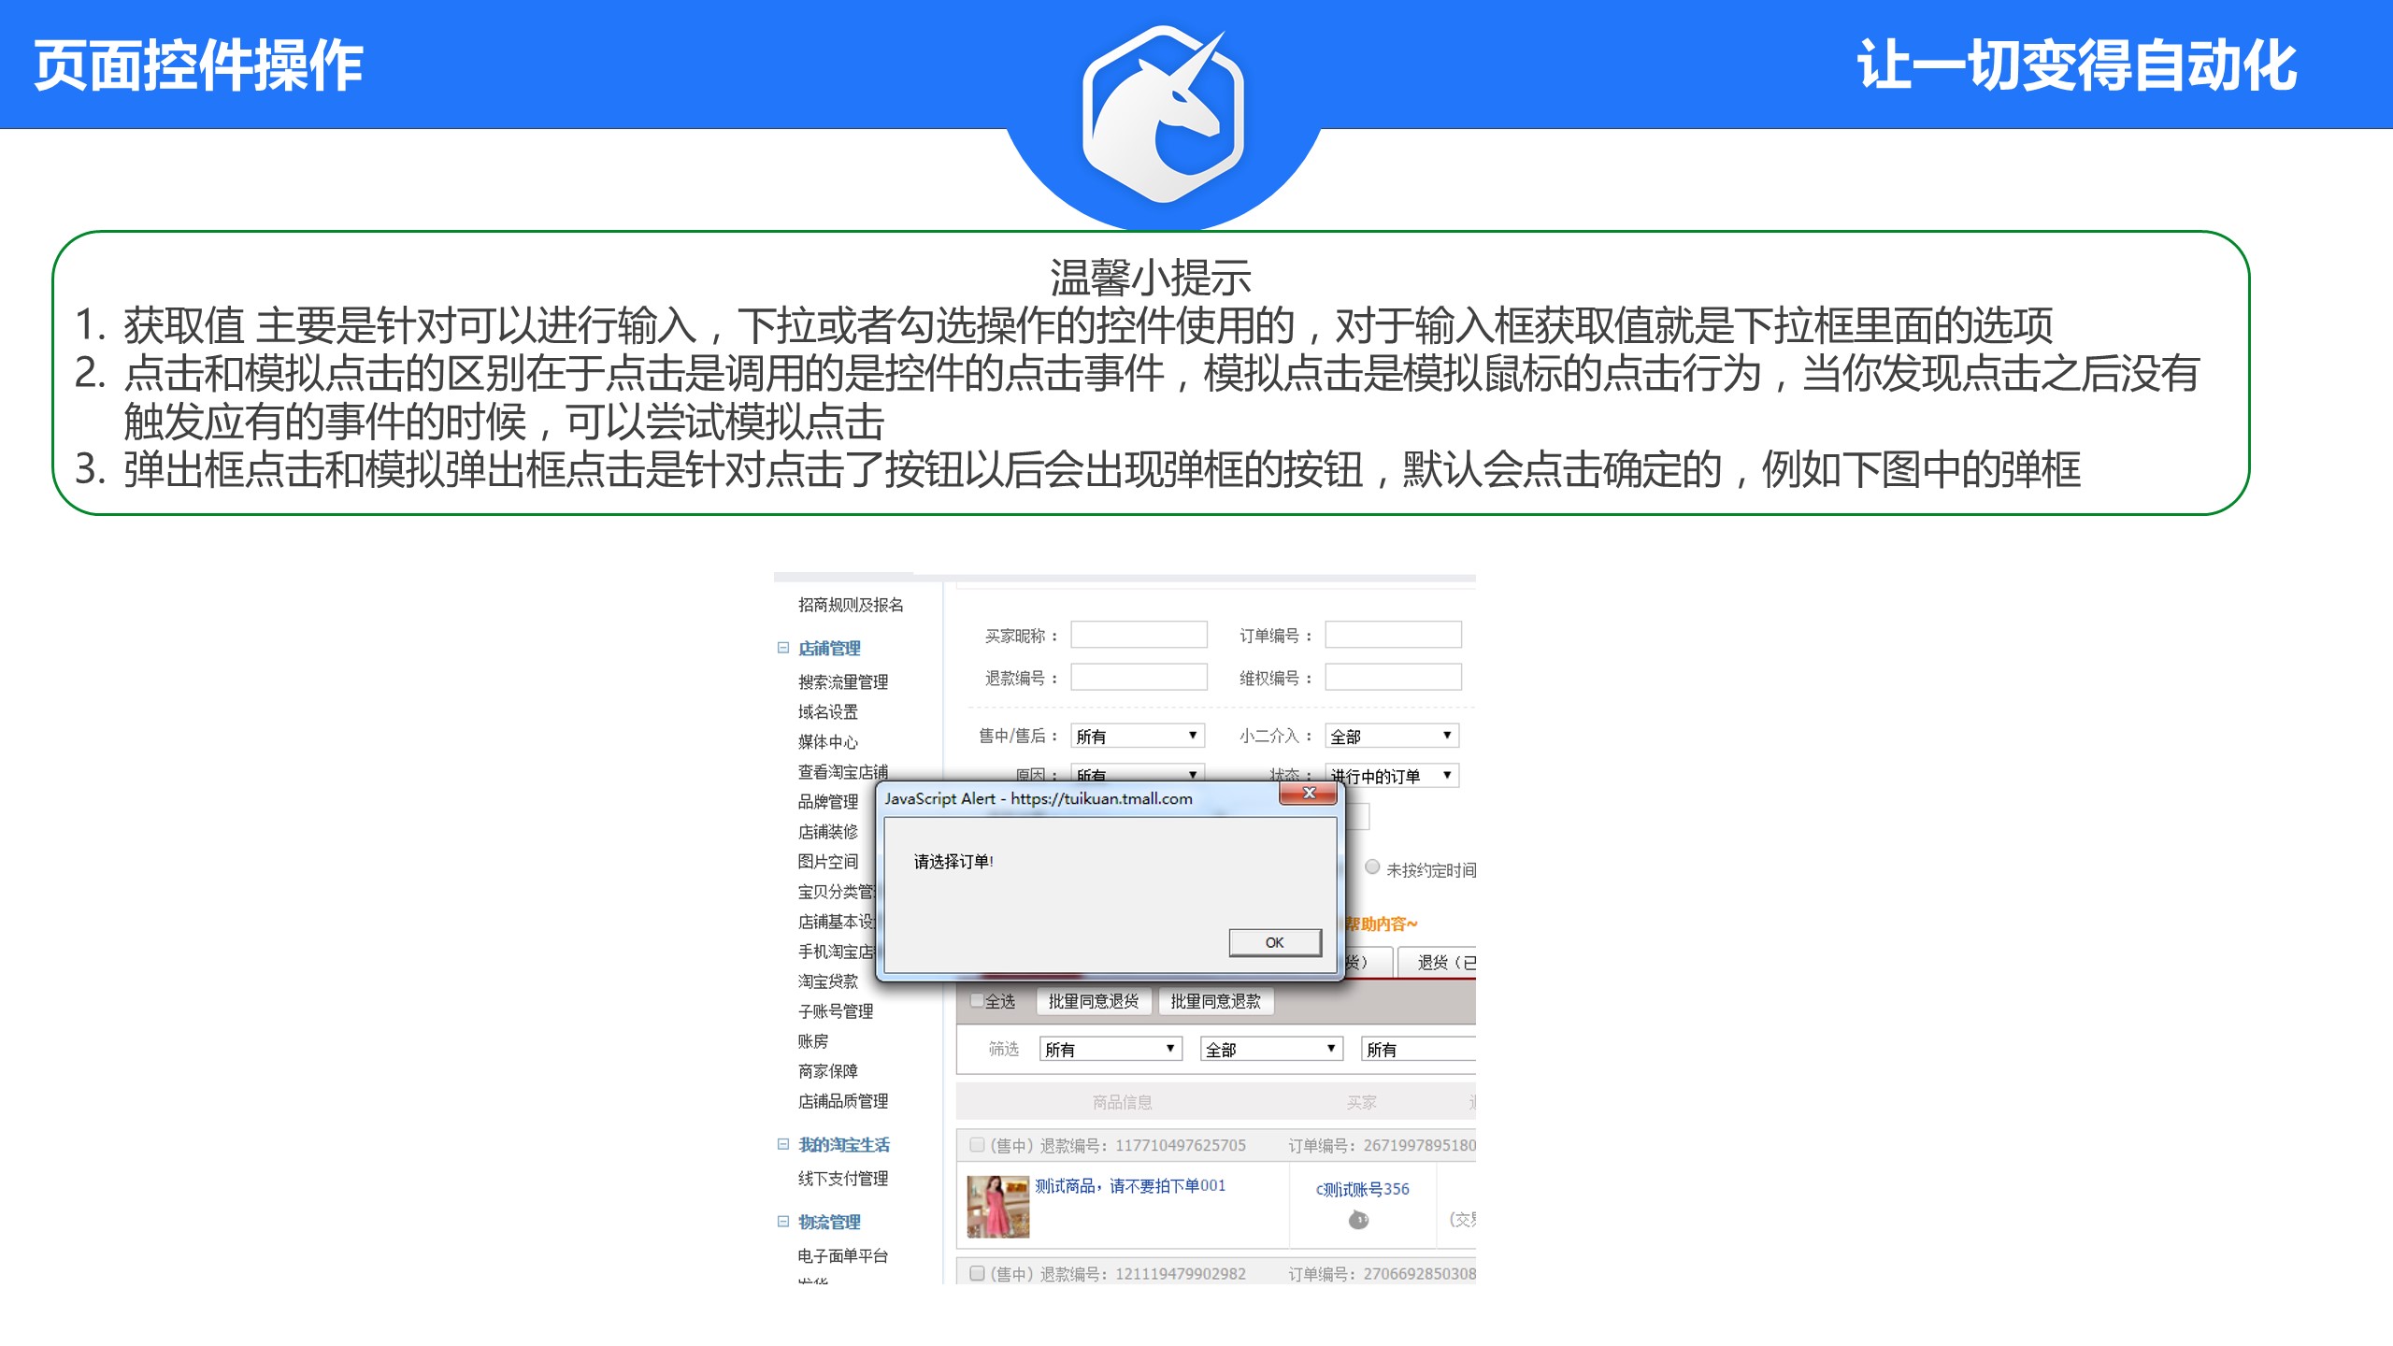Click the 批量同意退货 button

(x=1093, y=1001)
